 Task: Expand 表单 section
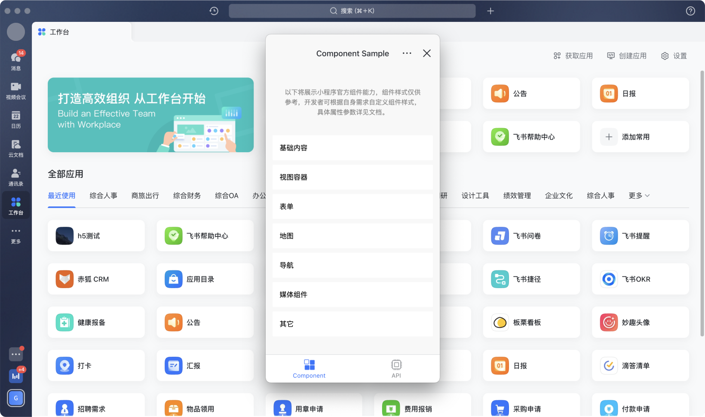point(352,206)
